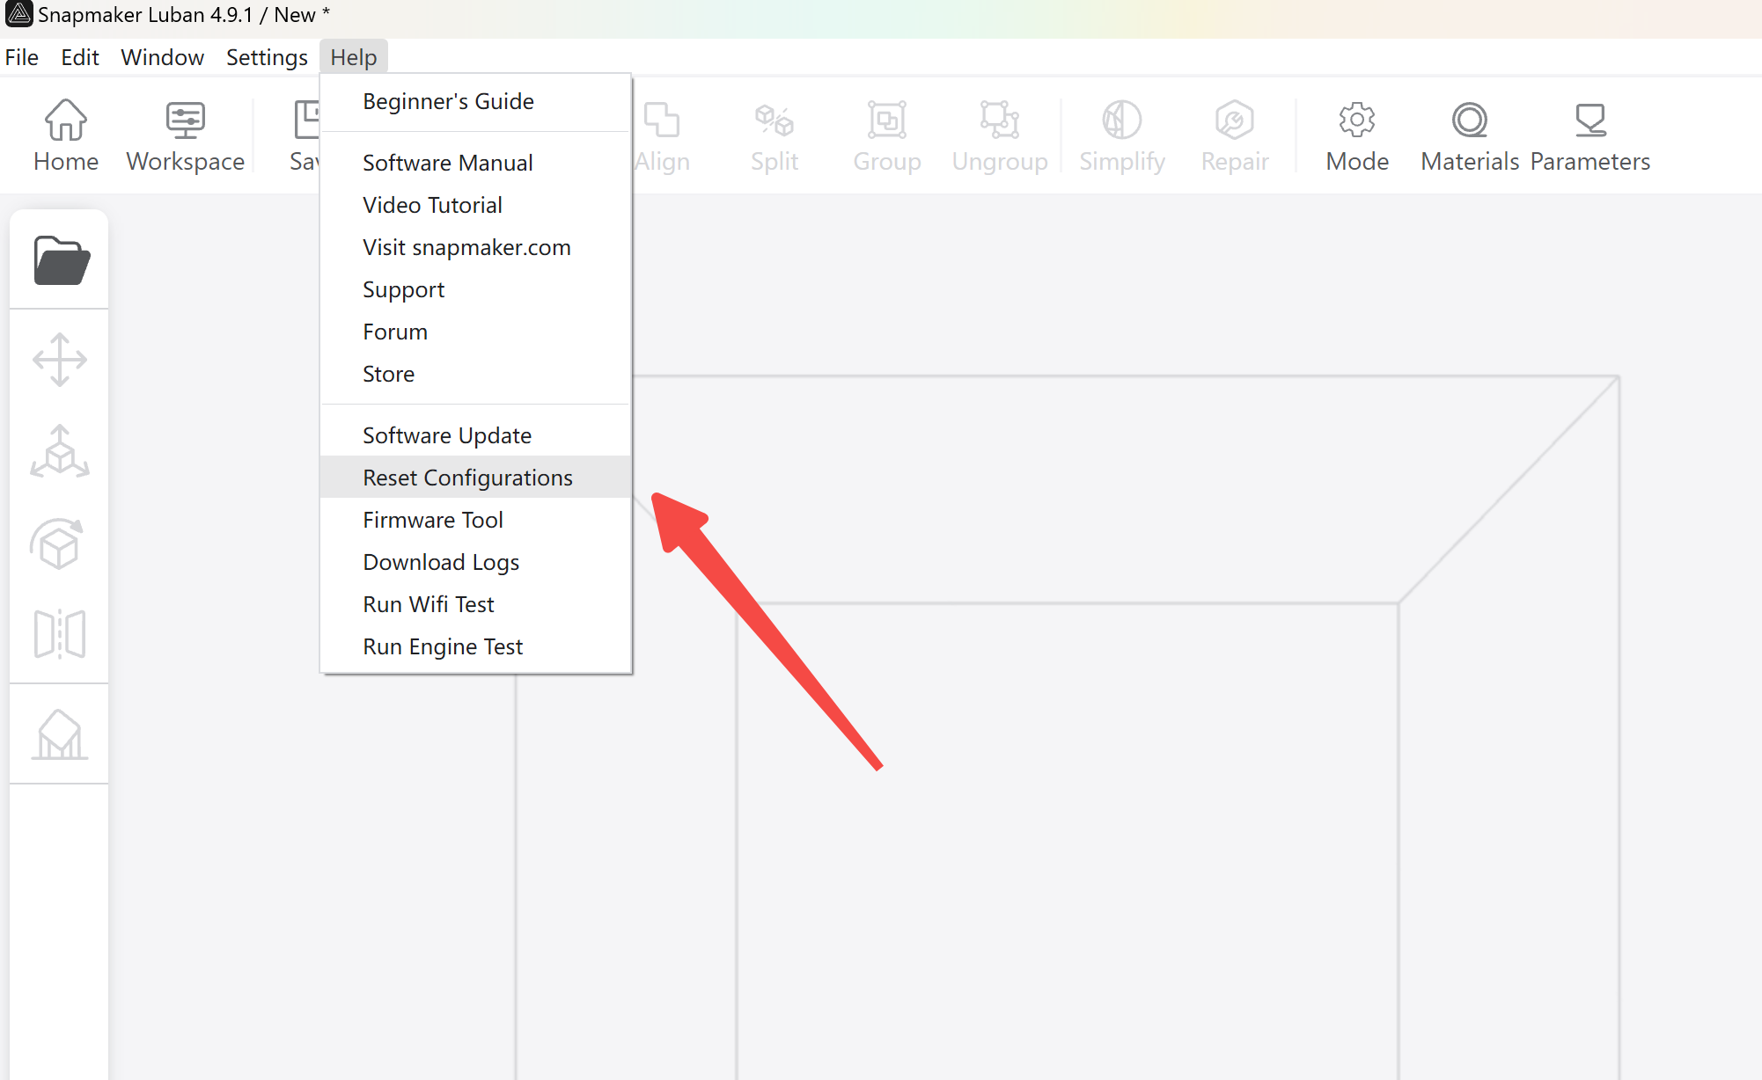Screen dimensions: 1762x1080
Task: Select Reset Configurations menu entry
Action: (x=476, y=478)
